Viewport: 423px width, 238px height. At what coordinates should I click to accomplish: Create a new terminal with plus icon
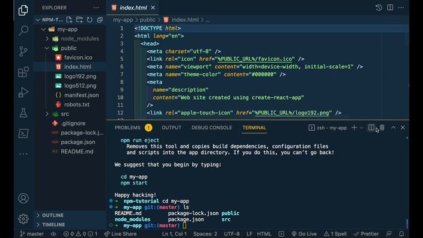click(354, 128)
